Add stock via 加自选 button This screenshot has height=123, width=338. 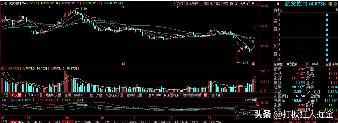[x=208, y=3]
